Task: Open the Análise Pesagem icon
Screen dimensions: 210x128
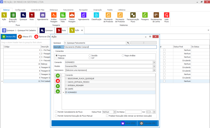Action: coord(54,17)
